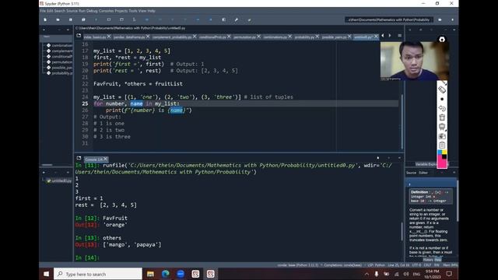Viewport: 498px width, 280px height.
Task: Open the editor pane options menu
Action: 399,36
